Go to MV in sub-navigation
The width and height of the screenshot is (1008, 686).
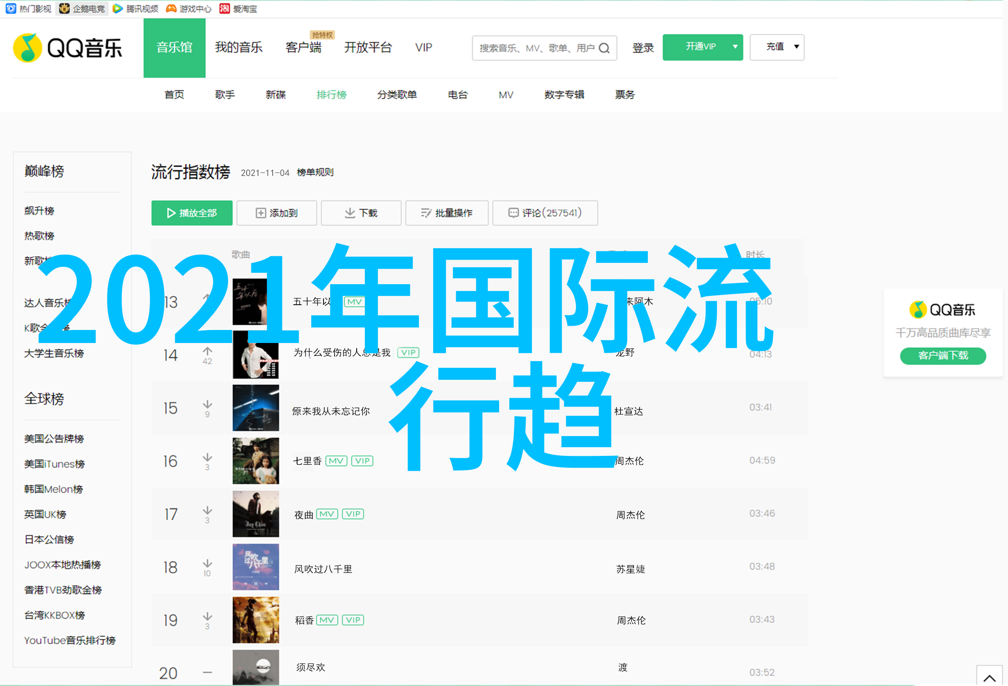coord(506,95)
